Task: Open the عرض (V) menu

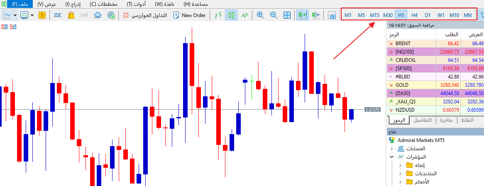Action: (x=47, y=4)
